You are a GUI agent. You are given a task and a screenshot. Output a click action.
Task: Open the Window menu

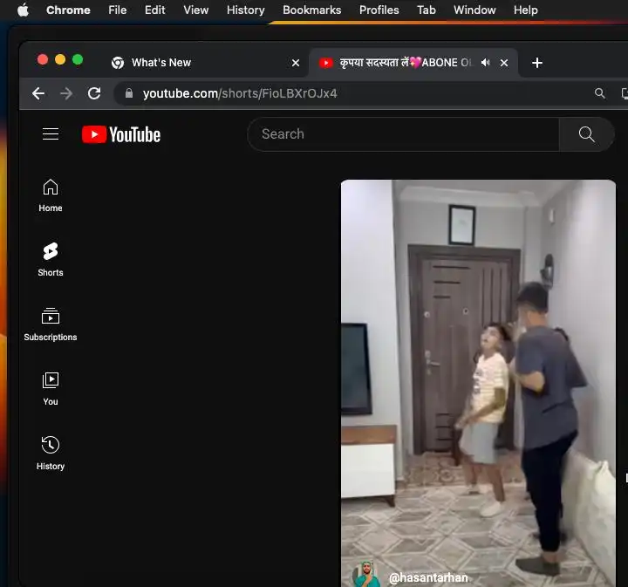[474, 10]
